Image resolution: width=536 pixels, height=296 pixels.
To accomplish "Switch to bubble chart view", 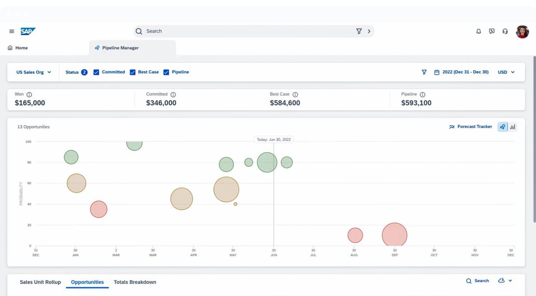I will tap(502, 127).
